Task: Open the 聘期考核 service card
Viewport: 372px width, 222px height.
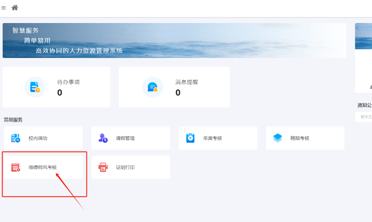Action: click(305, 138)
